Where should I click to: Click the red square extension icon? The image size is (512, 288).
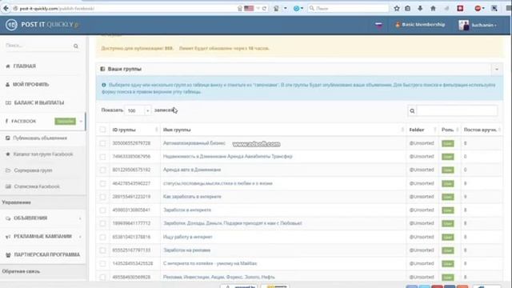coord(460,9)
